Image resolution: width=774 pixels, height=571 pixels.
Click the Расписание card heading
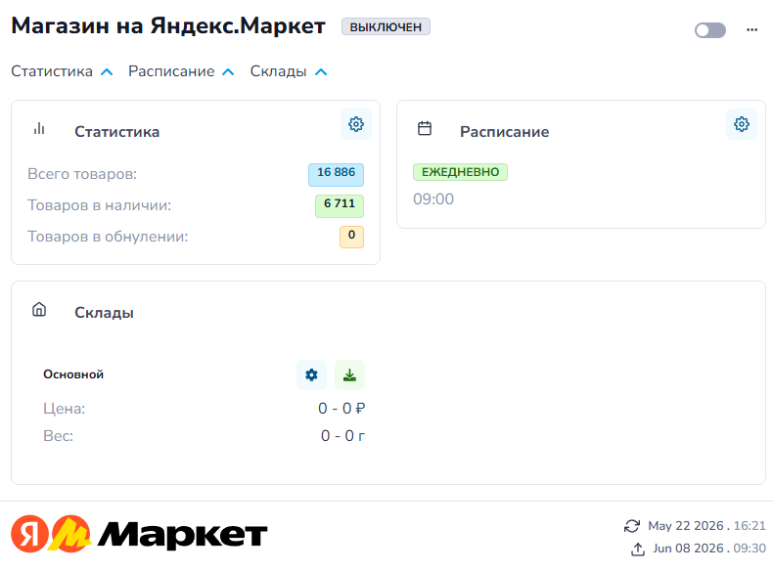pyautogui.click(x=505, y=132)
